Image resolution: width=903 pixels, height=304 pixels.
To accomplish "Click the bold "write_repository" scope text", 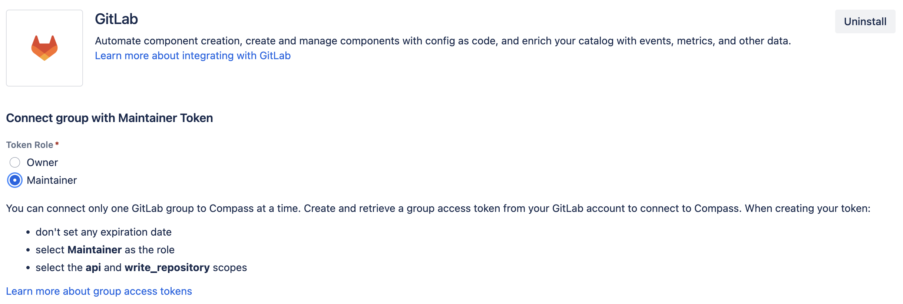I will click(166, 267).
